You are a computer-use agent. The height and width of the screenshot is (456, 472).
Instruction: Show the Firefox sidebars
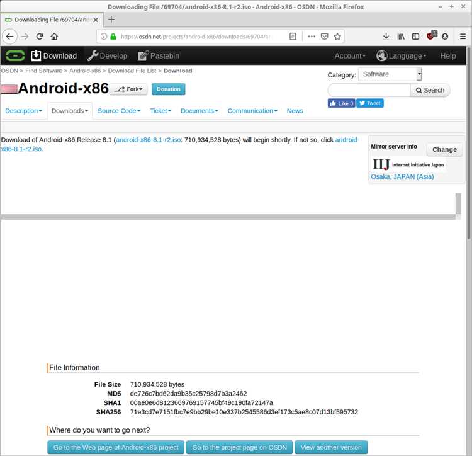click(x=415, y=37)
